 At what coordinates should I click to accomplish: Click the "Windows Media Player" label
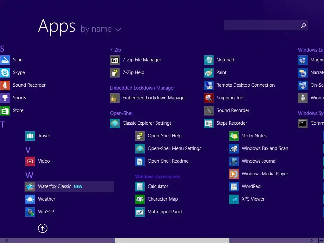[x=265, y=174]
